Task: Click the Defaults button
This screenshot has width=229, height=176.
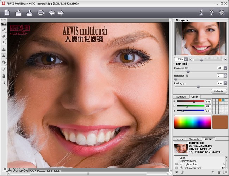Action: click(219, 91)
